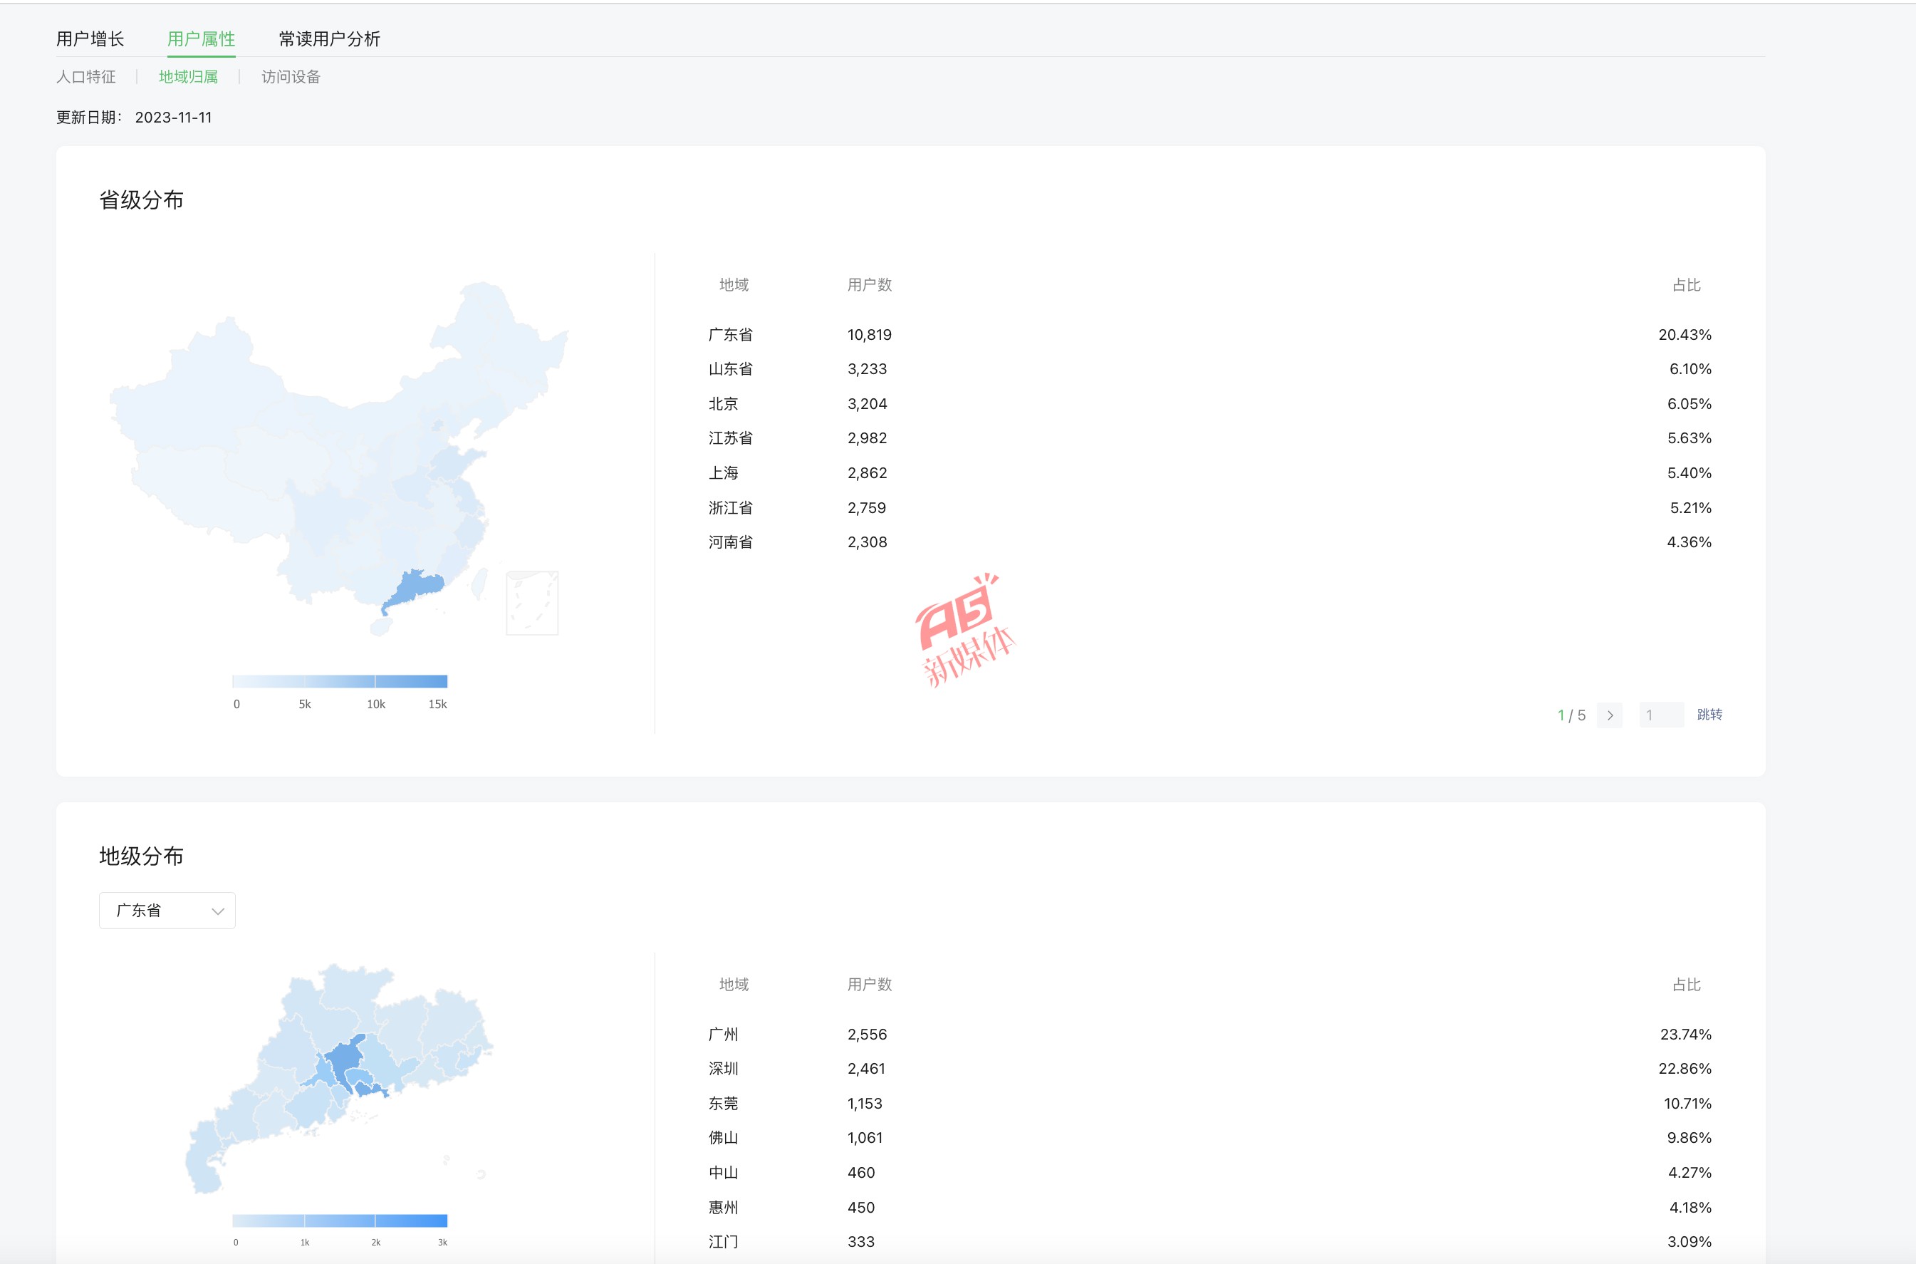Go to next page of province table

1610,715
